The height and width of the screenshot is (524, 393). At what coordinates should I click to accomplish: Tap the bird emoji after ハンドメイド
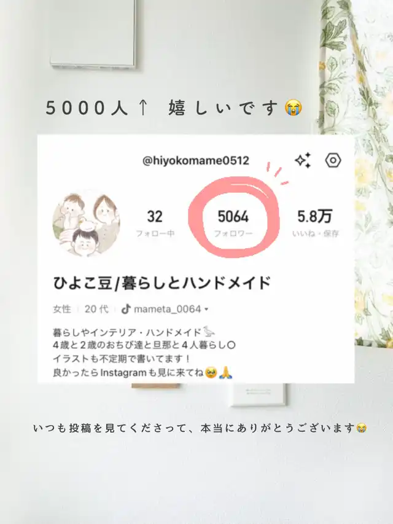tap(209, 332)
